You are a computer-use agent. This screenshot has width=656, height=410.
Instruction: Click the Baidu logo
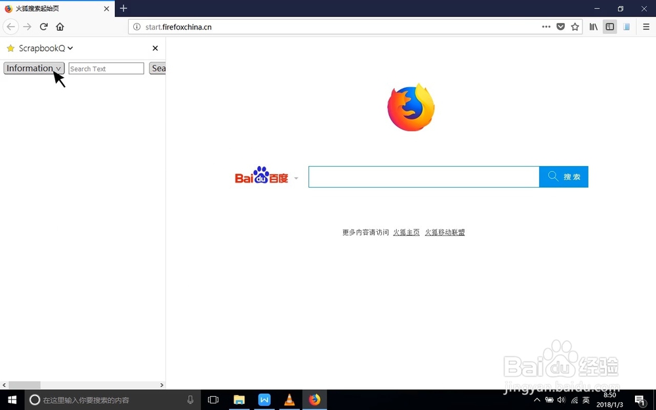click(262, 175)
